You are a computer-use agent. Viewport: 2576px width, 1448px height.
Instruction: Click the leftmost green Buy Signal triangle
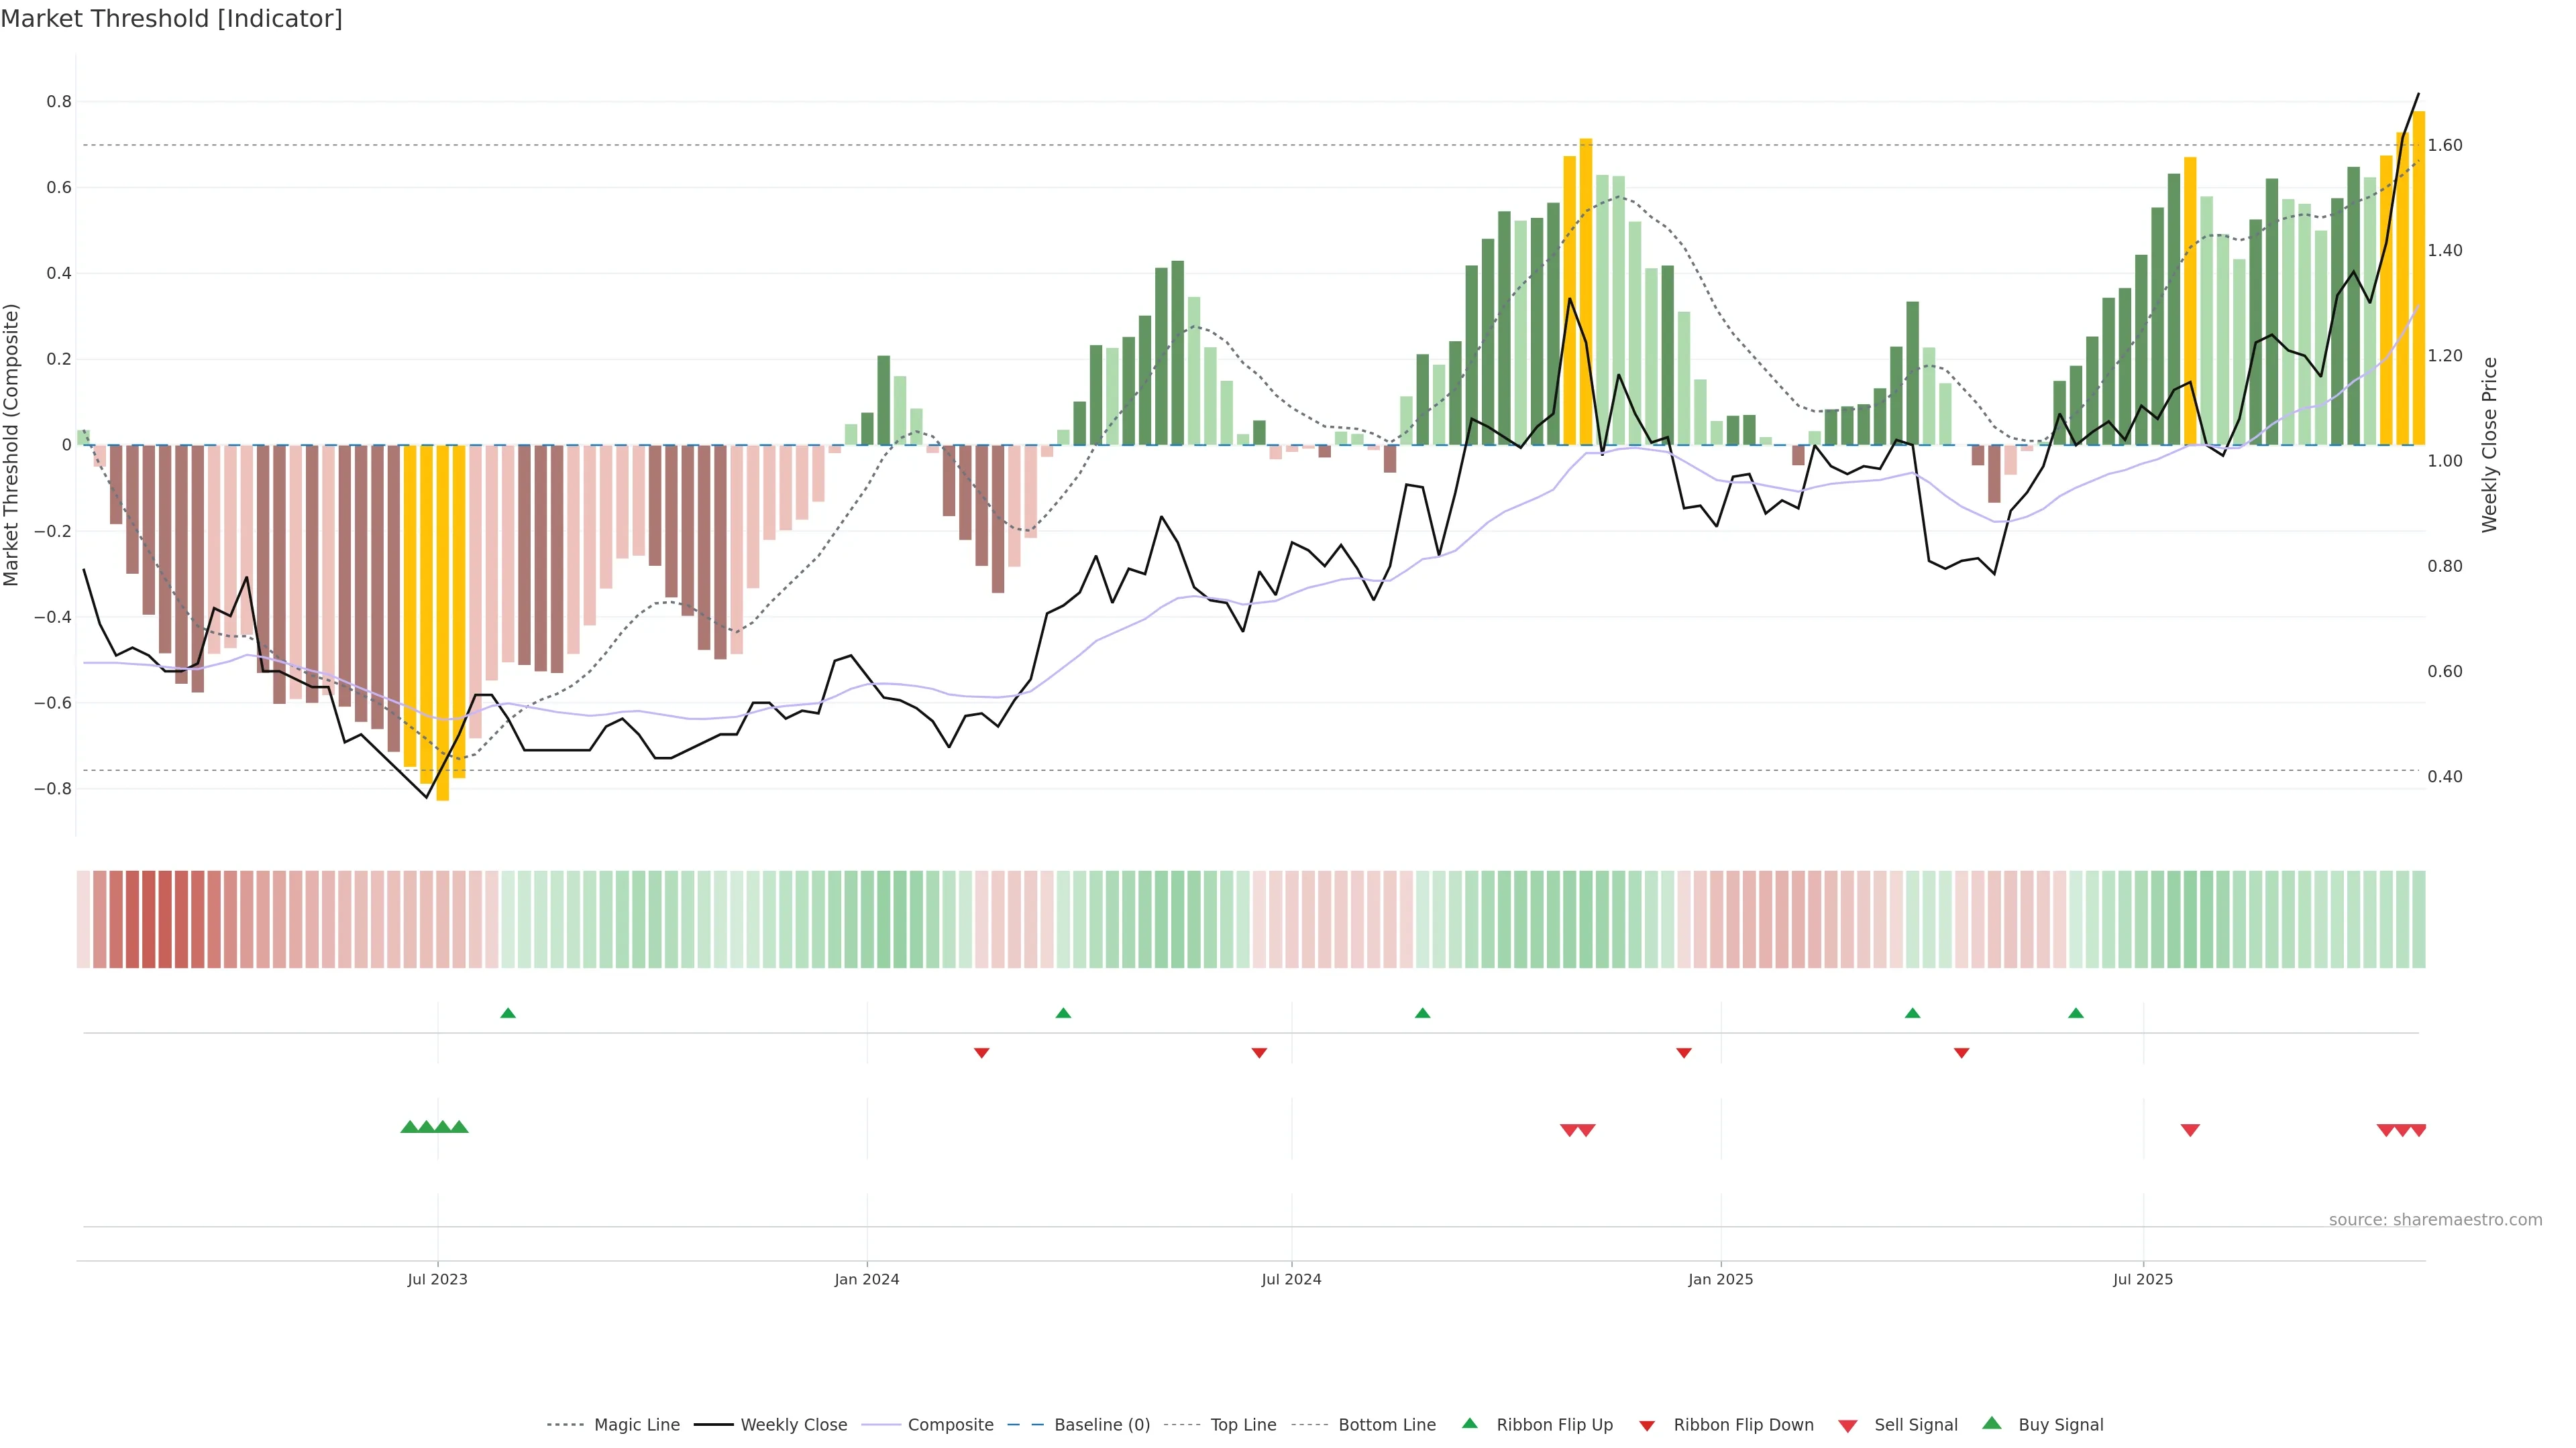click(409, 1126)
